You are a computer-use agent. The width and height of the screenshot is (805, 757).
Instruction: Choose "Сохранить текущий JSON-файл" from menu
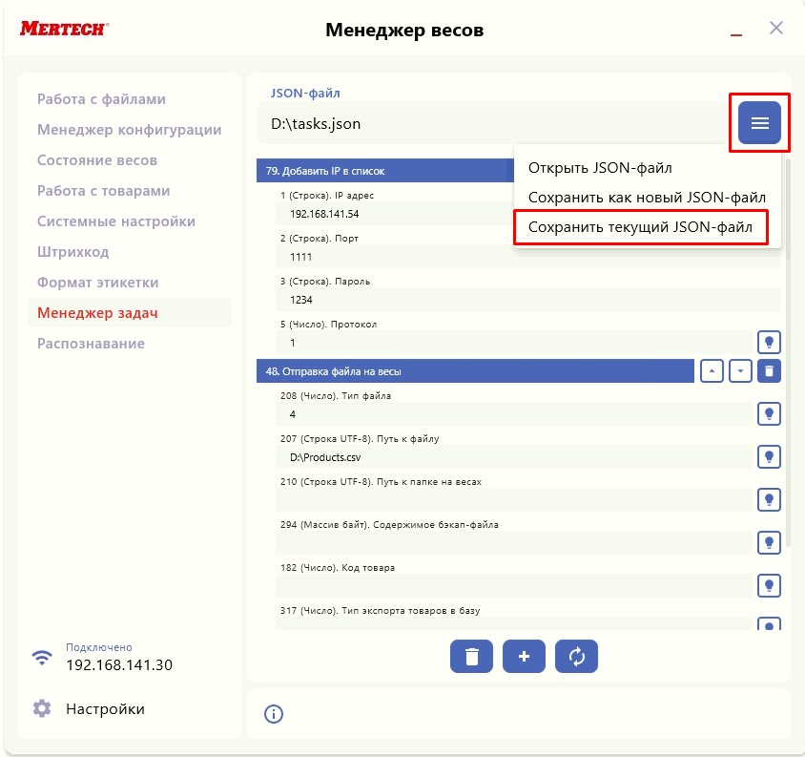(640, 228)
